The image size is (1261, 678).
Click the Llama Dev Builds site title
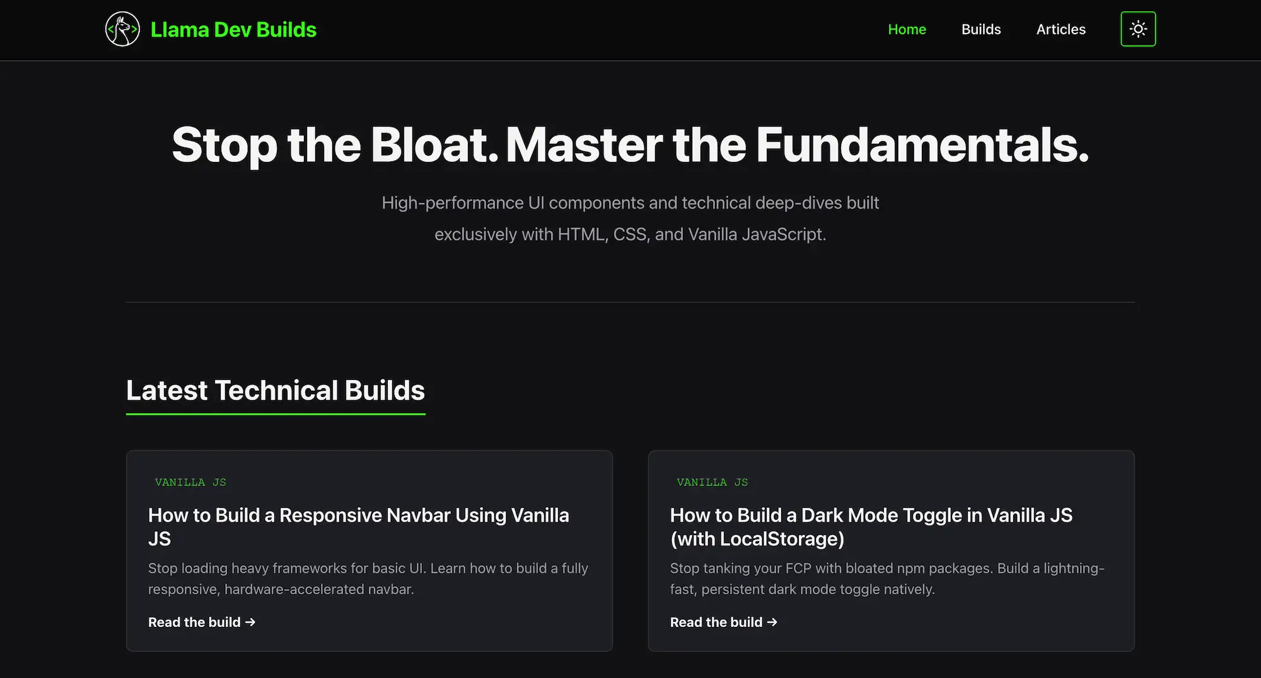pos(233,30)
